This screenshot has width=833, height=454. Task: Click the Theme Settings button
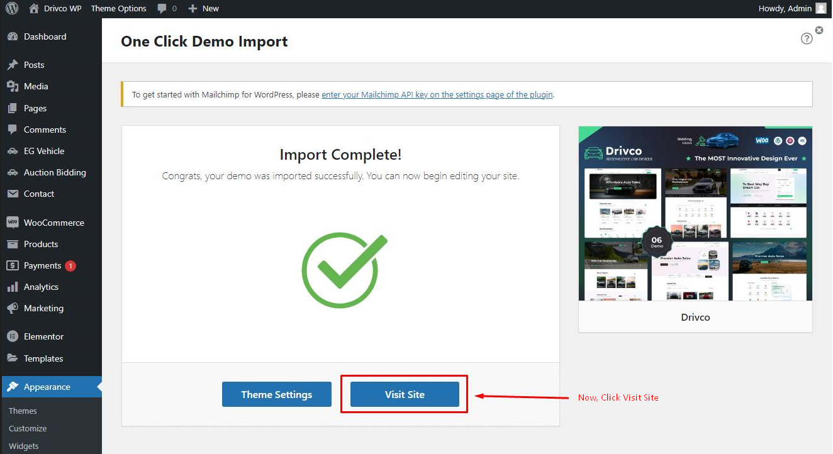[277, 394]
